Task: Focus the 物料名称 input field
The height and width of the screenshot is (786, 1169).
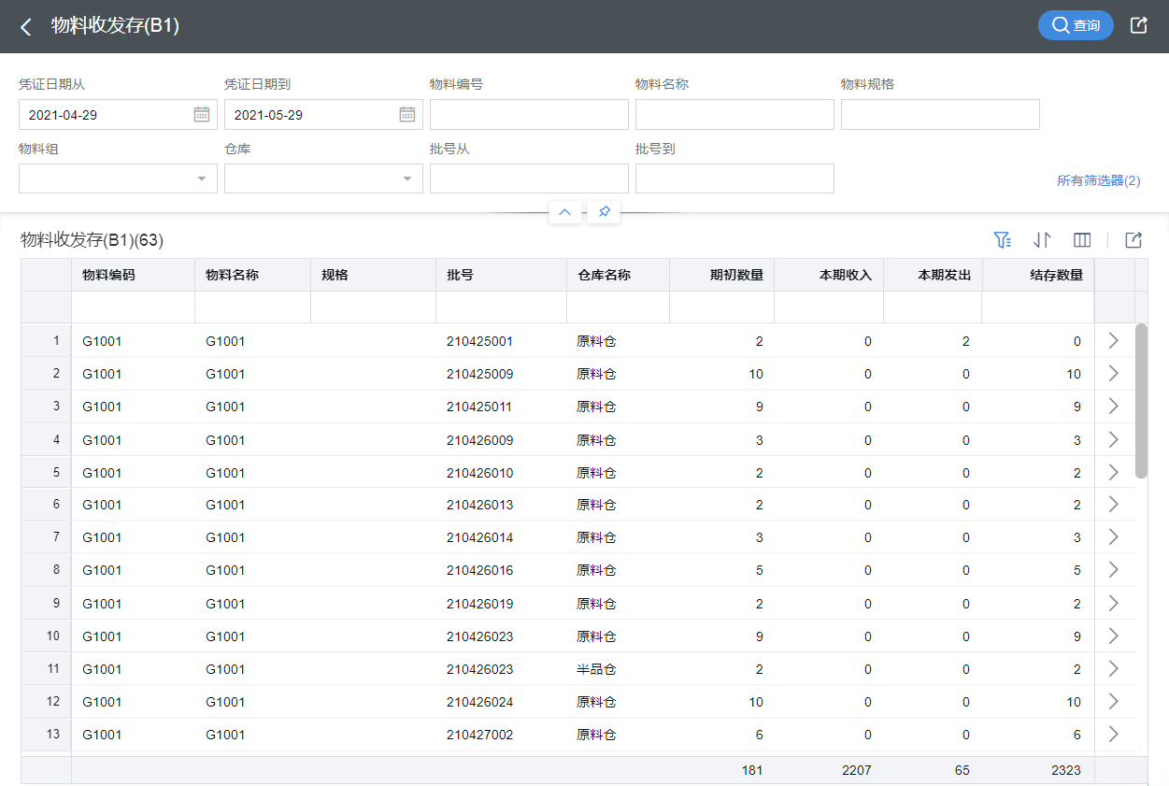Action: (734, 114)
